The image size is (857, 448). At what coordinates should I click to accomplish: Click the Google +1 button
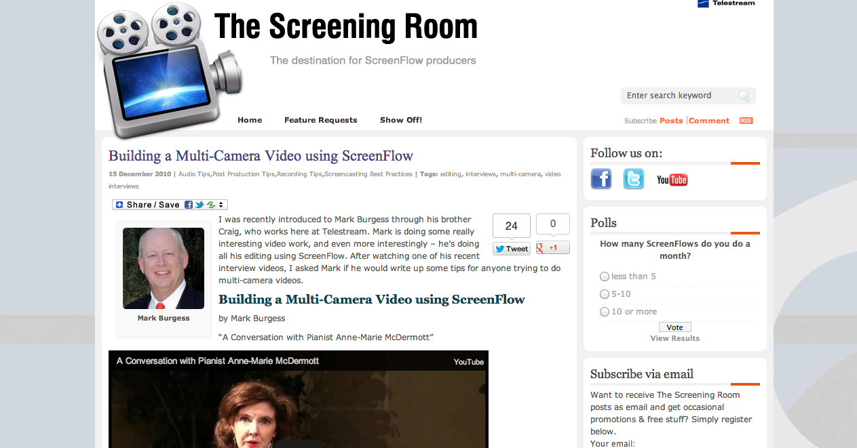pos(553,248)
